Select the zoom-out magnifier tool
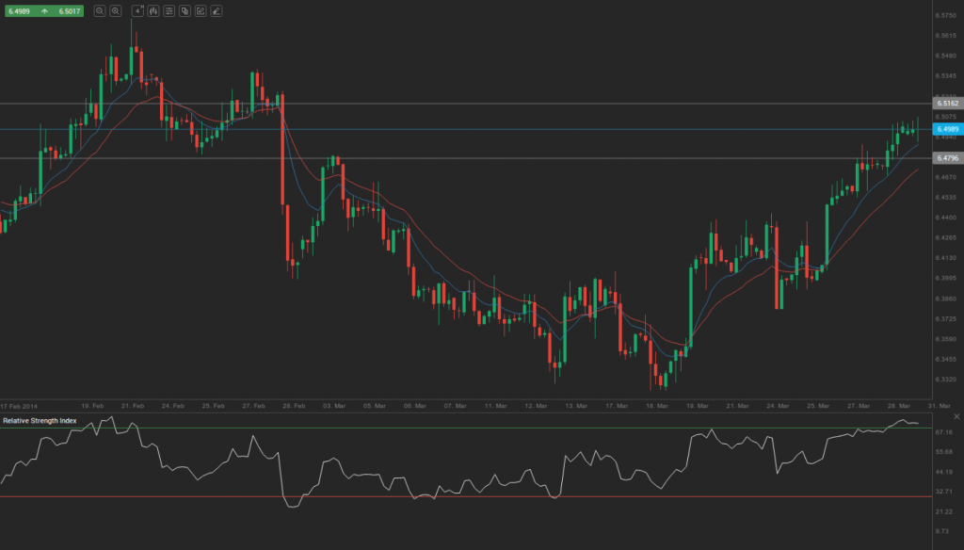The image size is (964, 550). point(117,11)
